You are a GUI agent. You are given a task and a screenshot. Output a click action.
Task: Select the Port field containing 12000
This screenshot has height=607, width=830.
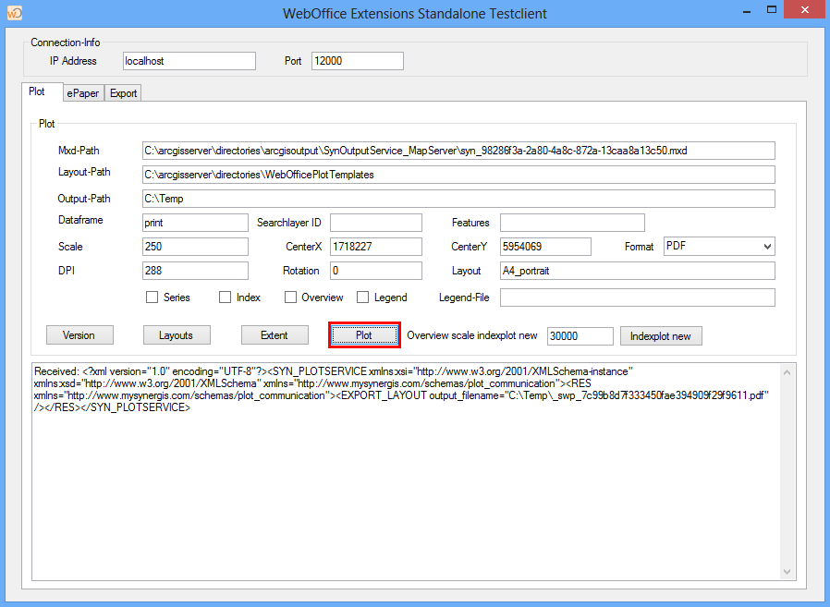[x=357, y=60]
